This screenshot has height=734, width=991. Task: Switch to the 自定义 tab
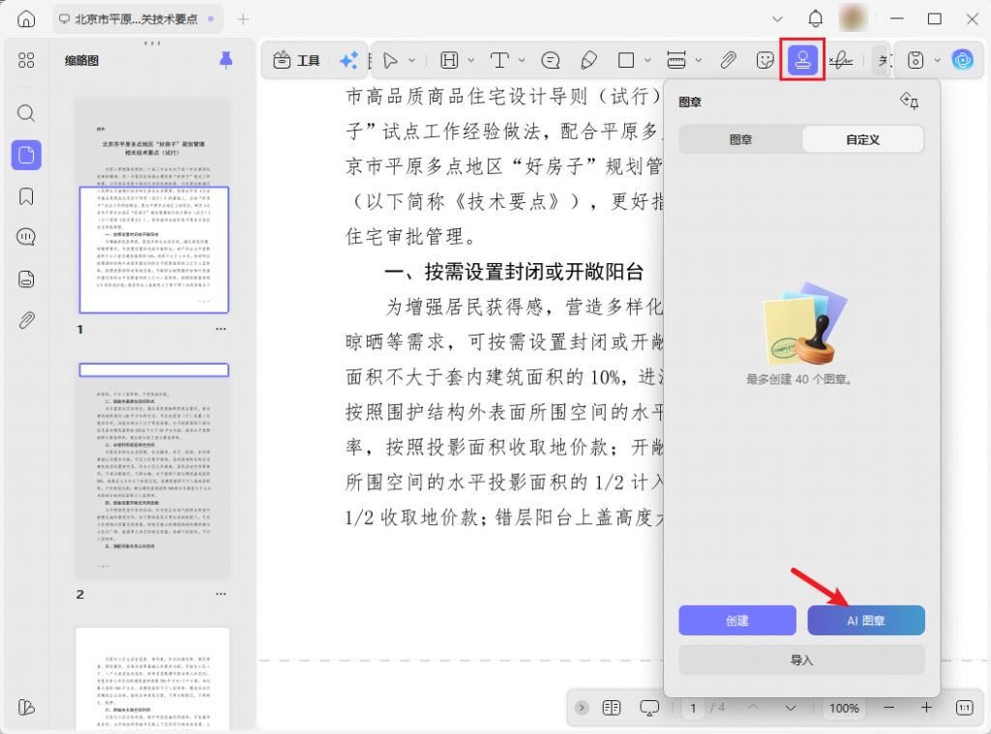pos(862,139)
